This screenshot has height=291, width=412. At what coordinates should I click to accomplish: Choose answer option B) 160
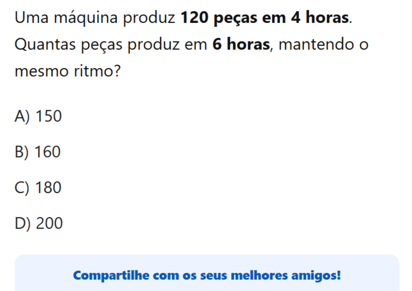(x=38, y=152)
